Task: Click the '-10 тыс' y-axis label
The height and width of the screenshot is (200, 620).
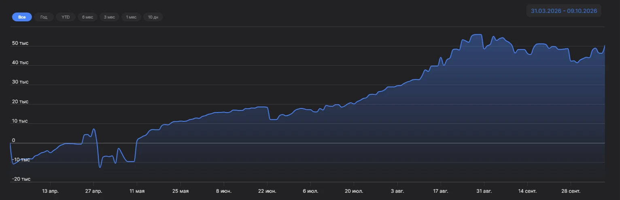Action: (20, 160)
